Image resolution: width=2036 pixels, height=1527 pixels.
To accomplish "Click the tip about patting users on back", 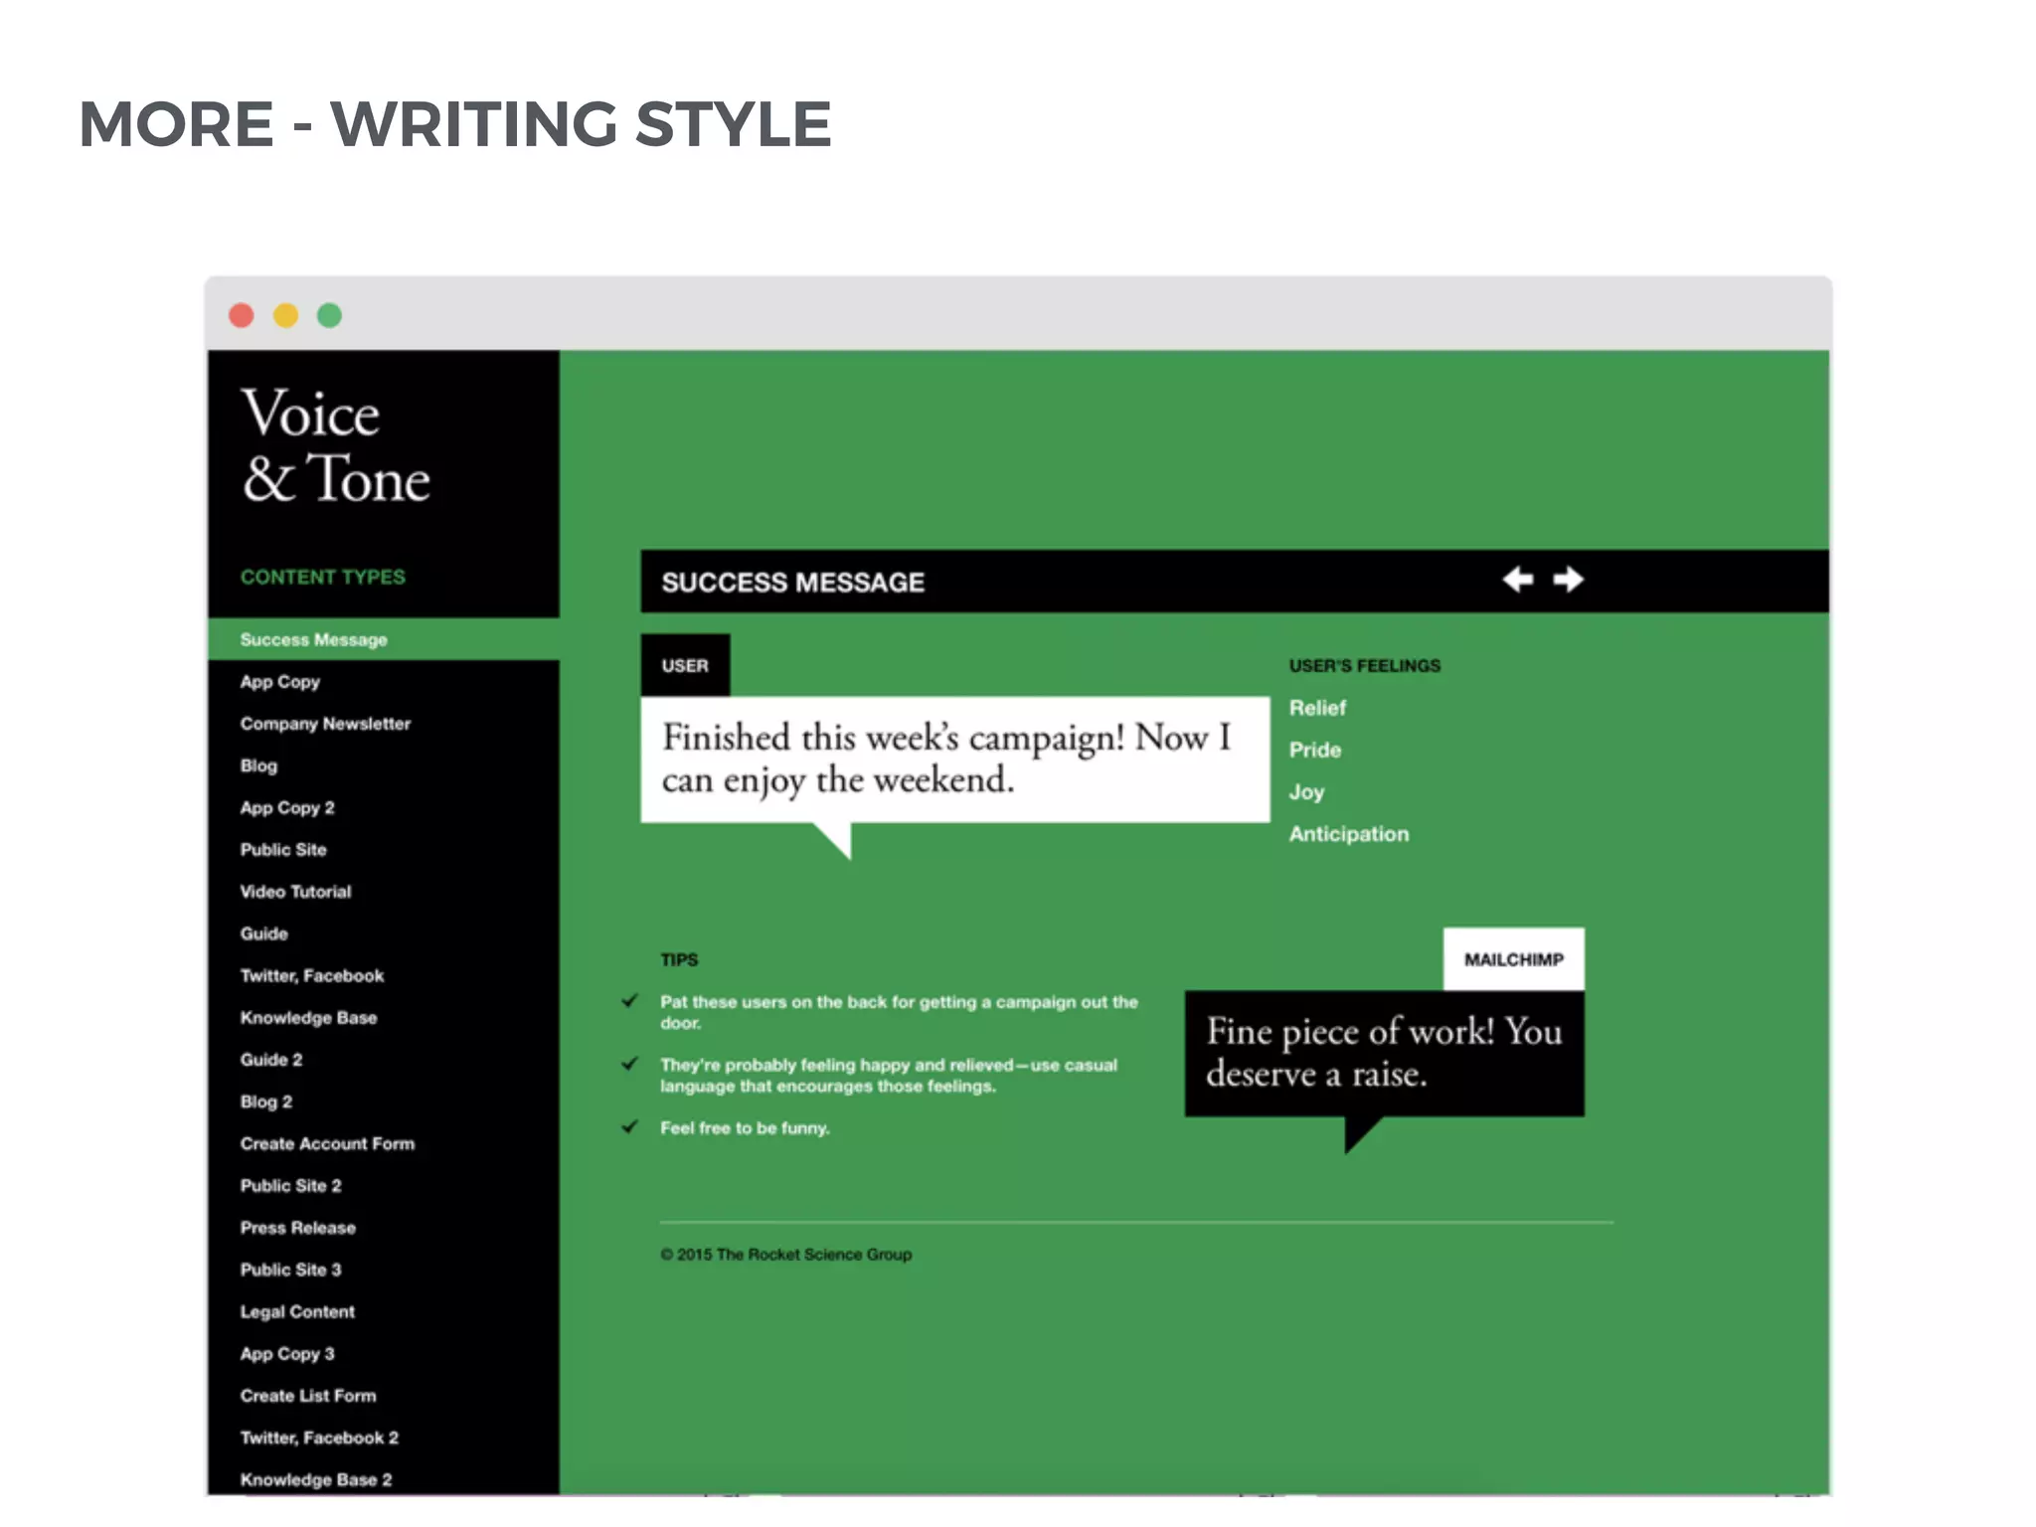I will pos(899,1012).
